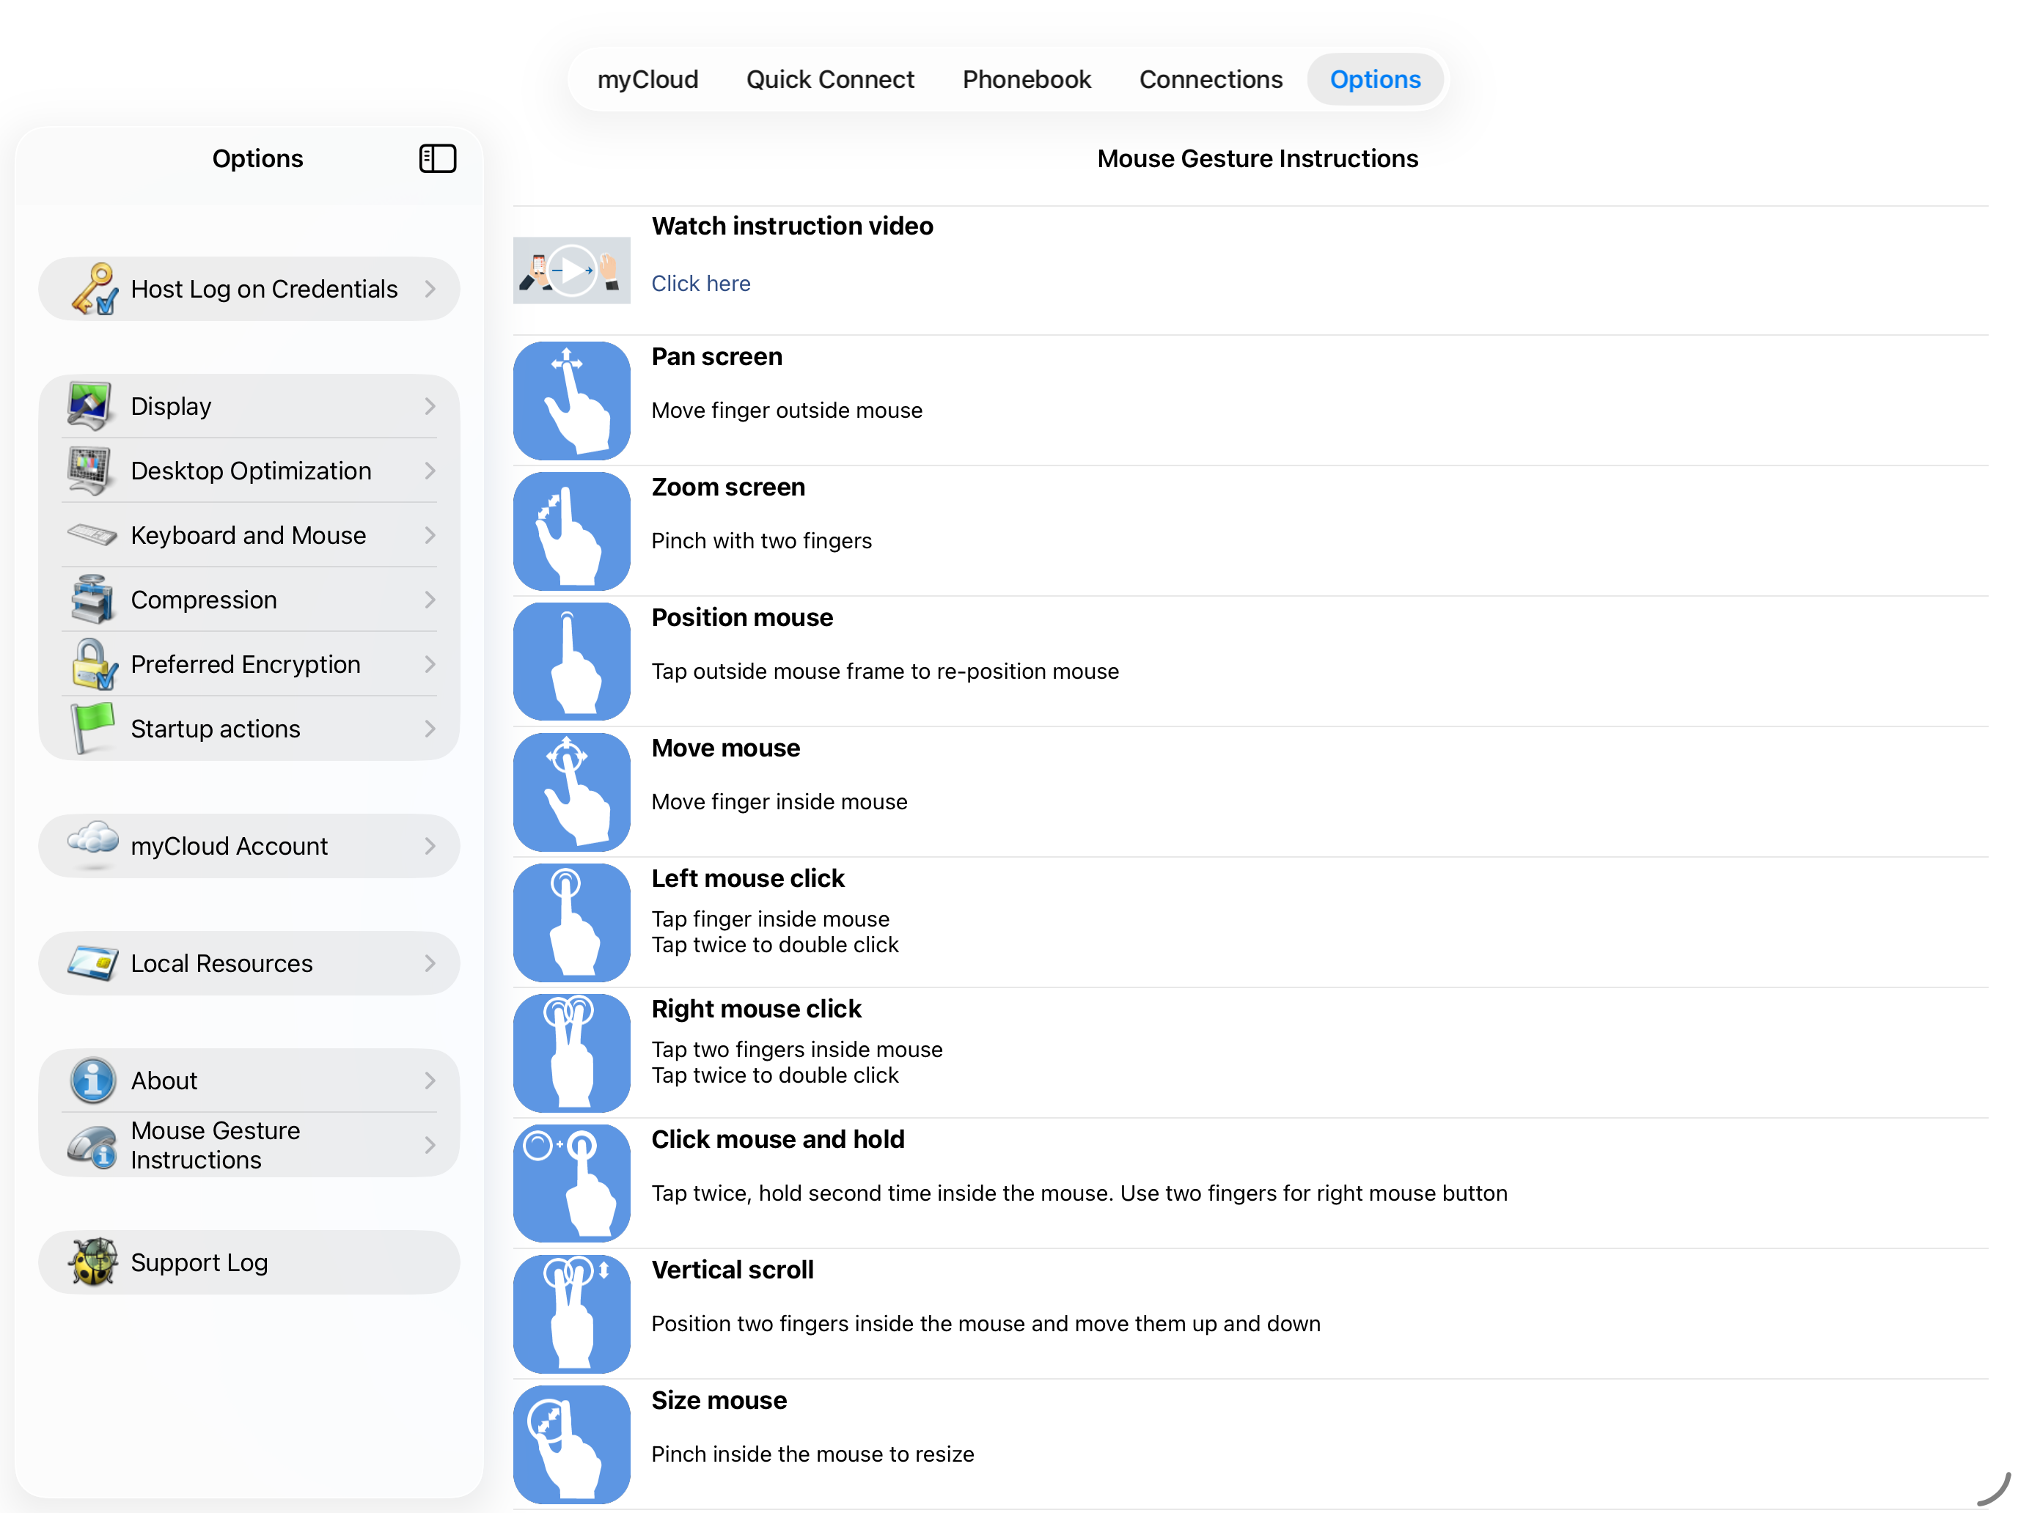Play the instruction video thumbnail
This screenshot has width=2018, height=1513.
pyautogui.click(x=572, y=270)
